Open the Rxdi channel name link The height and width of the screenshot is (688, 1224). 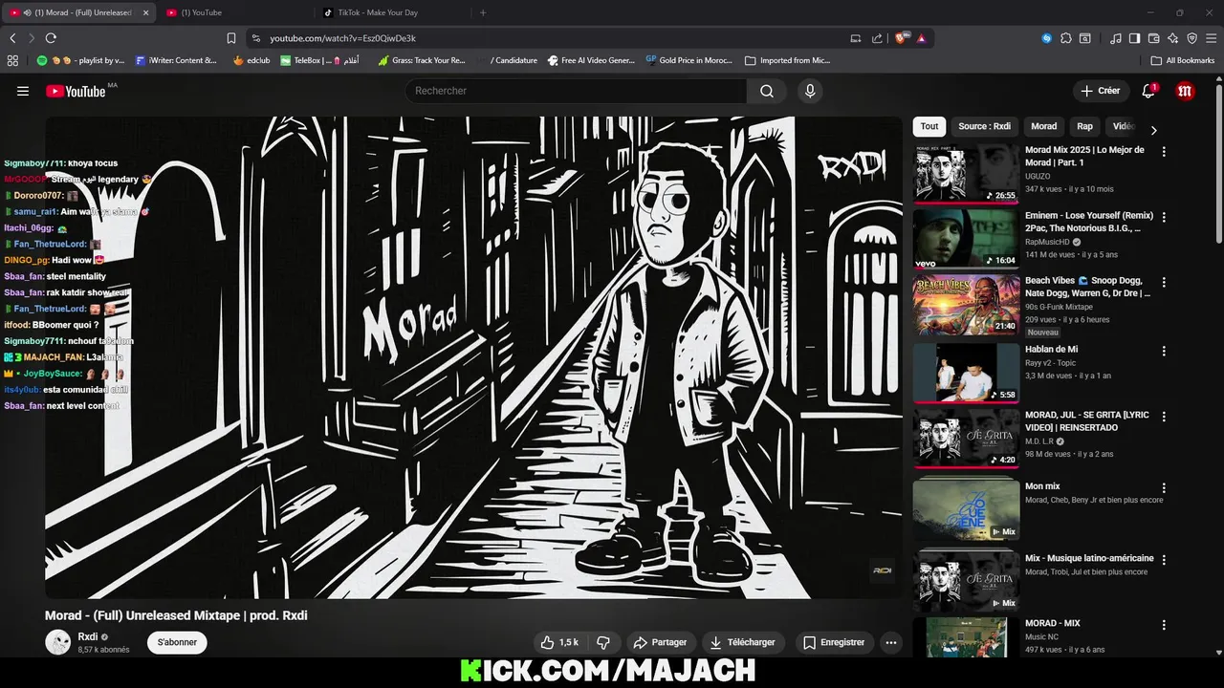87,636
